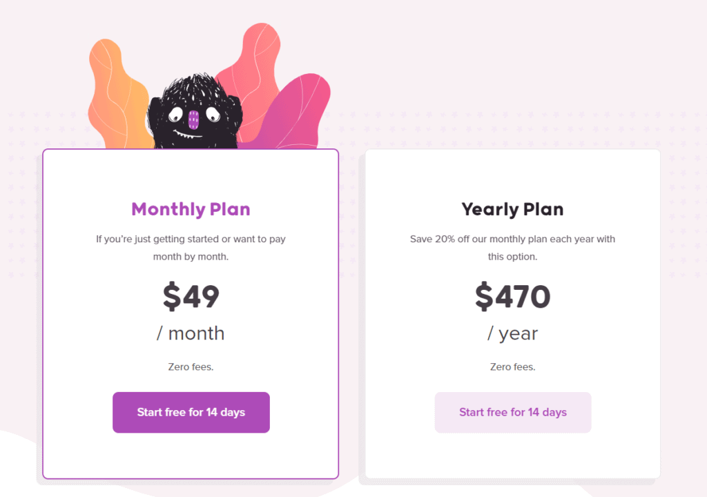This screenshot has width=707, height=497.
Task: Click the "/ month" billing label
Action: (x=191, y=333)
